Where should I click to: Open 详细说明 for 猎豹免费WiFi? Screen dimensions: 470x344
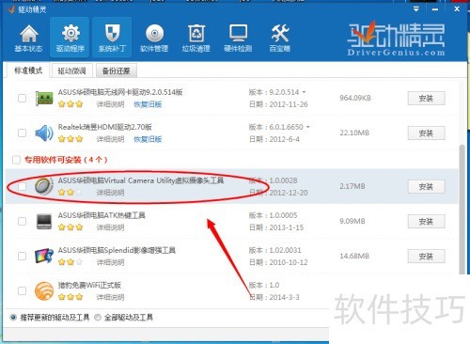[x=110, y=297]
